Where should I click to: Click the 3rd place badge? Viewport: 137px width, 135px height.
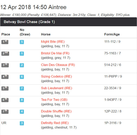tap(5, 65)
